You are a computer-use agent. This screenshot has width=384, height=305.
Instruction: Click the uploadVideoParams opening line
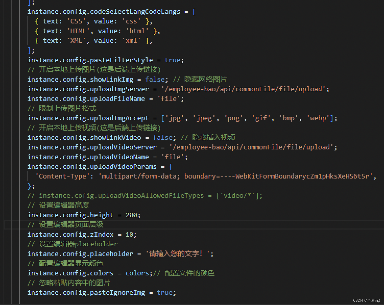(x=100, y=167)
